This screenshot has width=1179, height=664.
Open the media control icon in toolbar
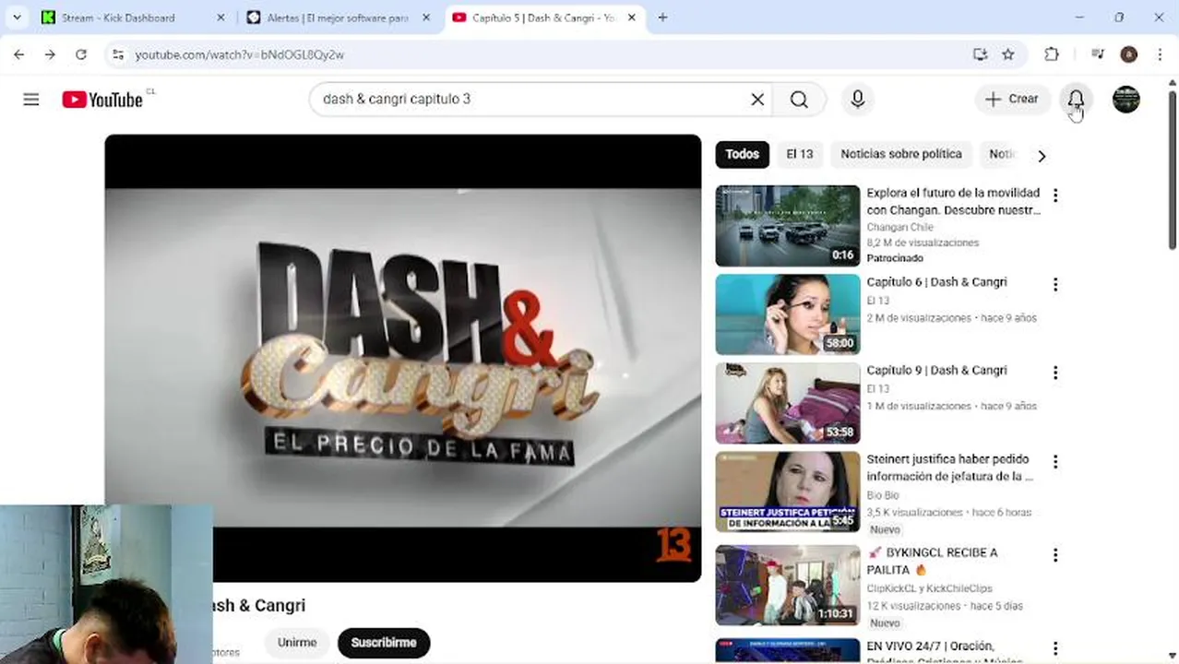(x=1097, y=54)
